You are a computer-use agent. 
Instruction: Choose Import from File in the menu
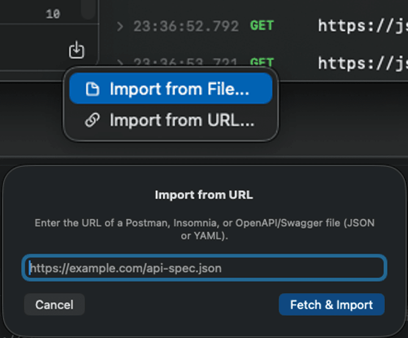tap(171, 88)
